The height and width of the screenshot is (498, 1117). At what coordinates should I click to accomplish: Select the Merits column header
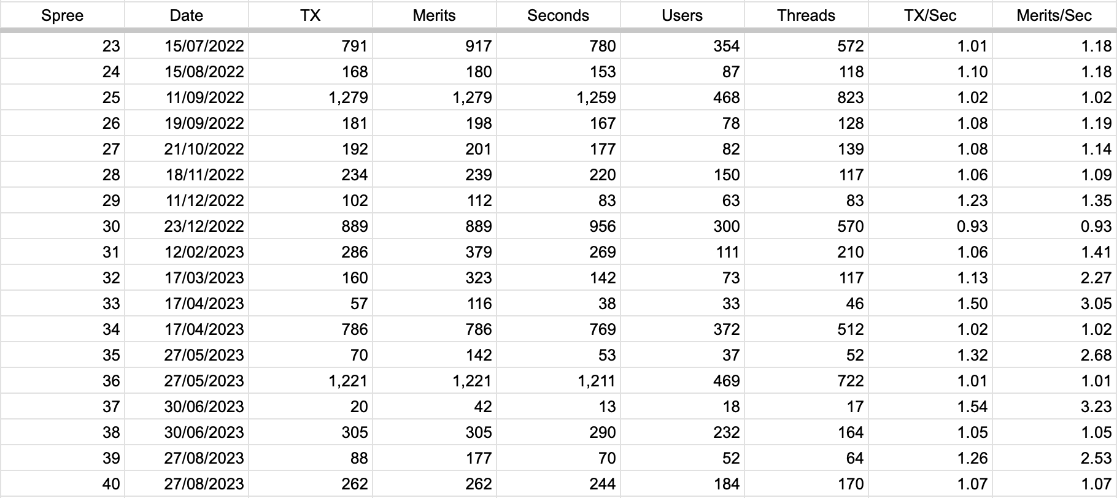click(x=435, y=15)
